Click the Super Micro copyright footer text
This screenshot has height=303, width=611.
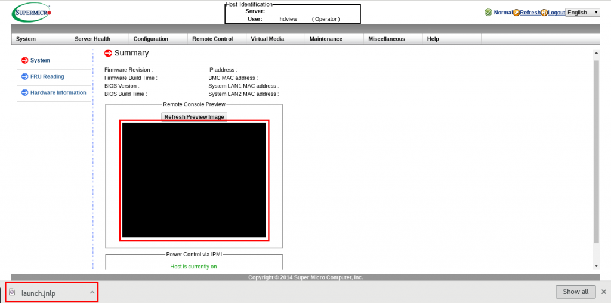tap(305, 277)
